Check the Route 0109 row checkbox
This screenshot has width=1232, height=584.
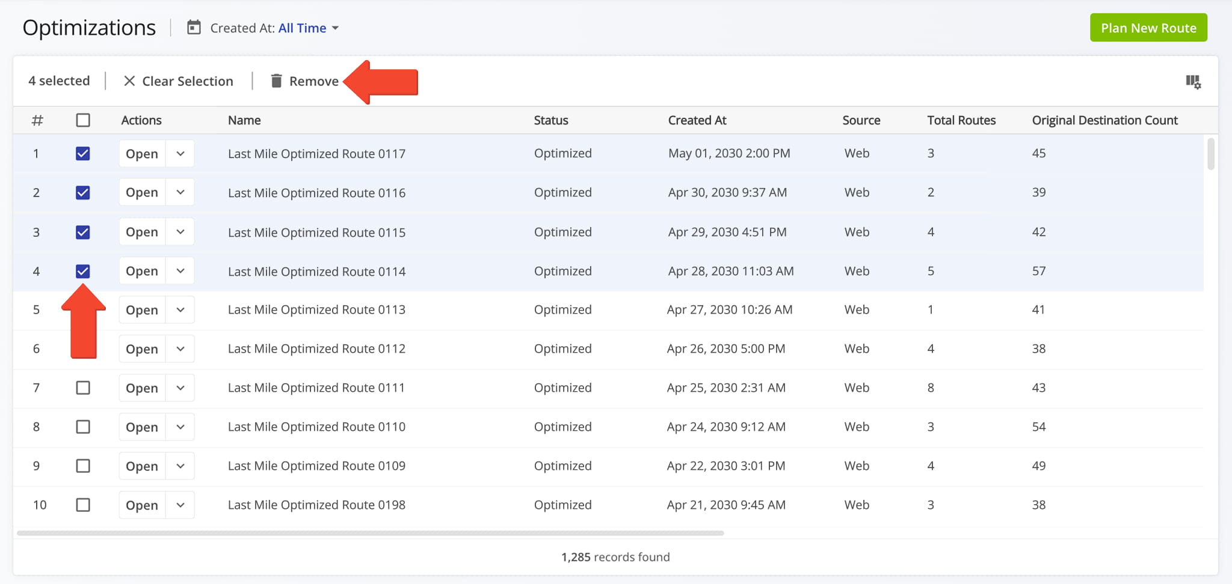pyautogui.click(x=83, y=466)
